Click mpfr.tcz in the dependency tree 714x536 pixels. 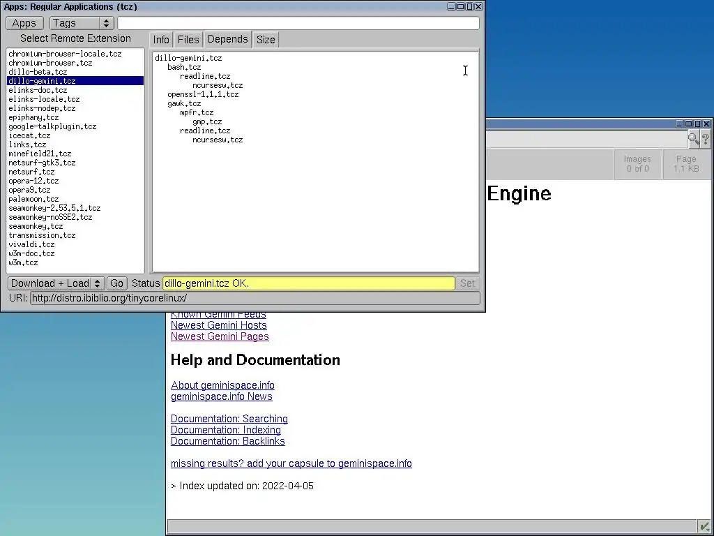point(197,112)
